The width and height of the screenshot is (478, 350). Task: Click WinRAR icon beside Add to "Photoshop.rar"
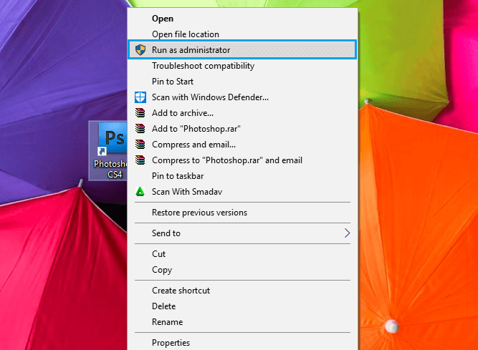click(140, 128)
